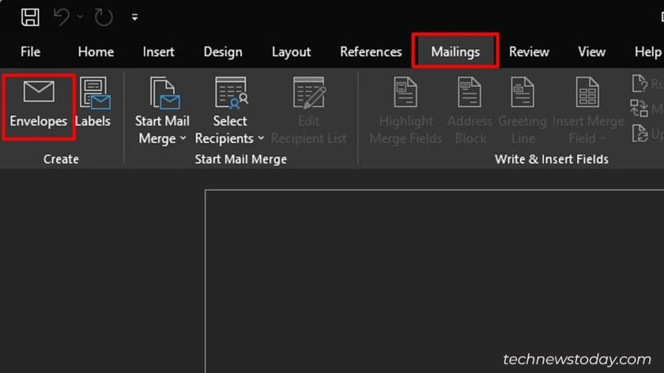Switch to the Mailings ribbon tab
Viewport: 664px width, 373px height.
[x=455, y=52]
